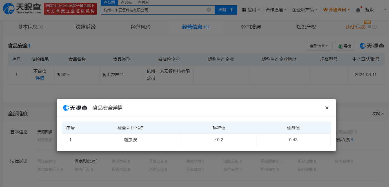
Task: Click the 深度风险分析 link
Action: 86,161
